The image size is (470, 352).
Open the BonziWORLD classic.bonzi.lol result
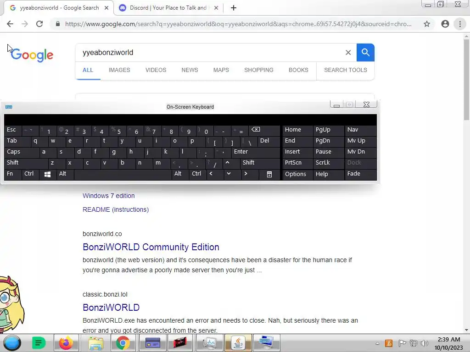111,308
